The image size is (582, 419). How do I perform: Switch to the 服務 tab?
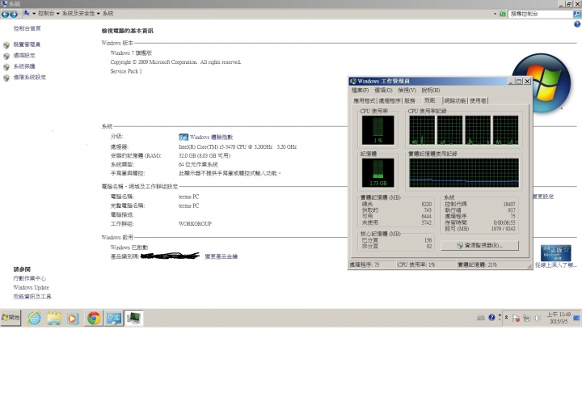(410, 100)
